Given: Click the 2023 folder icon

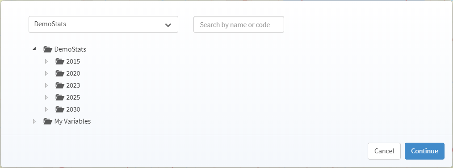Looking at the screenshot, I should pyautogui.click(x=60, y=85).
